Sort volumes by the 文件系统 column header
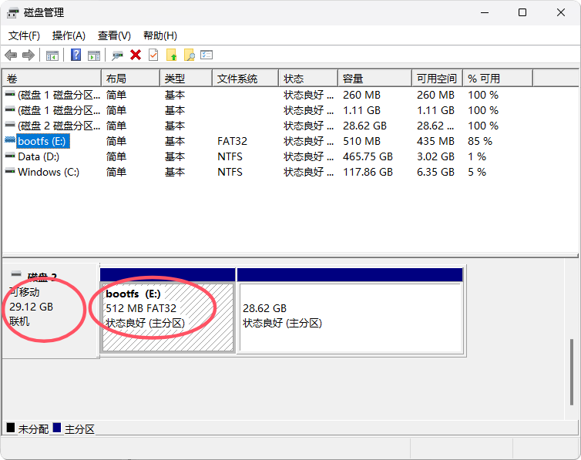581x460 pixels. (237, 79)
